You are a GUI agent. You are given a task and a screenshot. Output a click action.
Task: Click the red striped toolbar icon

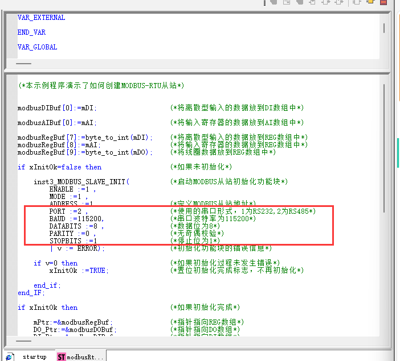pos(383,2)
